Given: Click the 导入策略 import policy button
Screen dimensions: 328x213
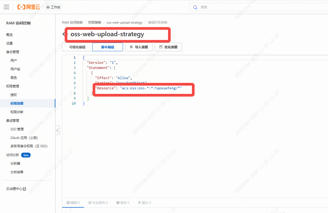Looking at the screenshot, I should pos(139,47).
